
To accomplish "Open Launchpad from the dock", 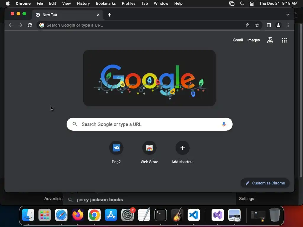I will pos(45,215).
